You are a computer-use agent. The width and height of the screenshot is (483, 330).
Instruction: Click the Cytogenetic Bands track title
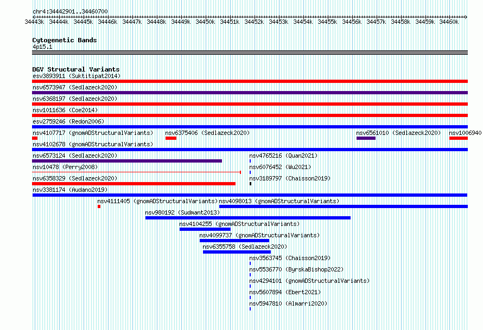point(65,40)
